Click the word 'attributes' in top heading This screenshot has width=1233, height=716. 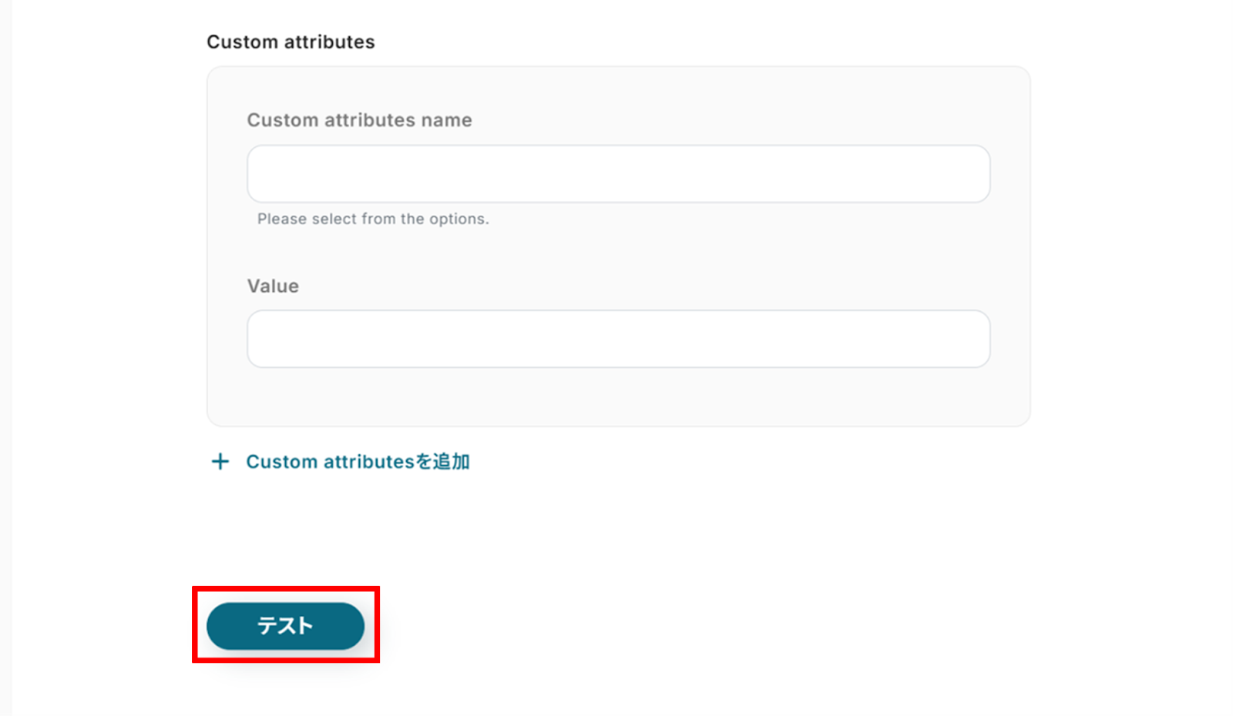pos(330,42)
